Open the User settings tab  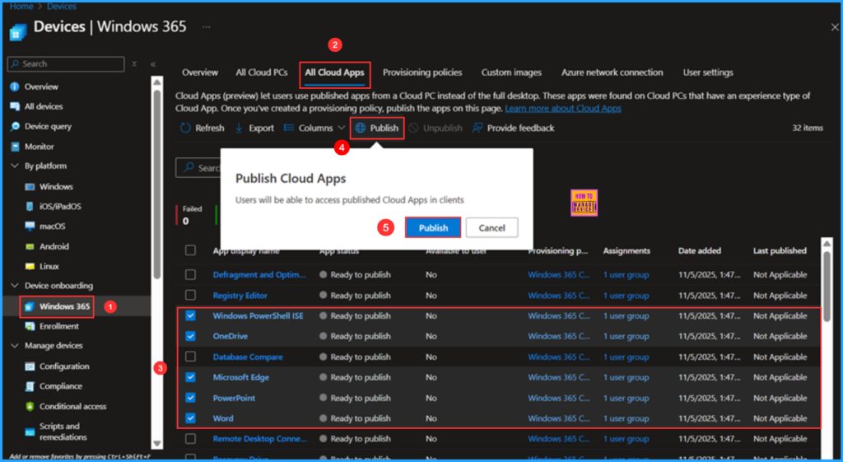[x=708, y=72]
